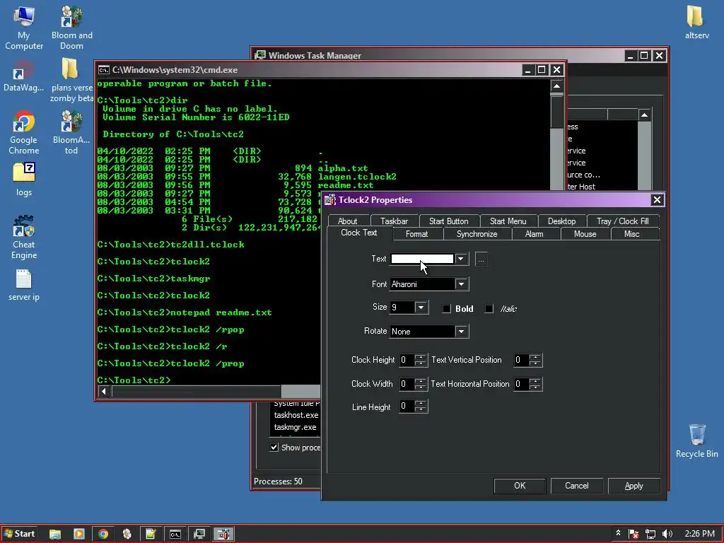Click Apply in Tclock2 Properties
The width and height of the screenshot is (724, 543).
point(634,486)
